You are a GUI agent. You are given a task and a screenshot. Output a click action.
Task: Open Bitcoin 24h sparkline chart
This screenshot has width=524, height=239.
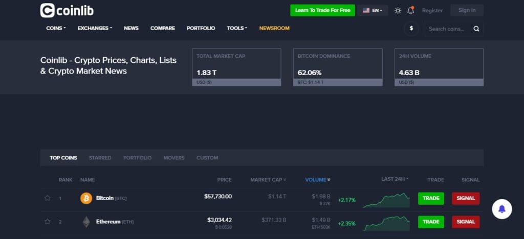tap(386, 200)
